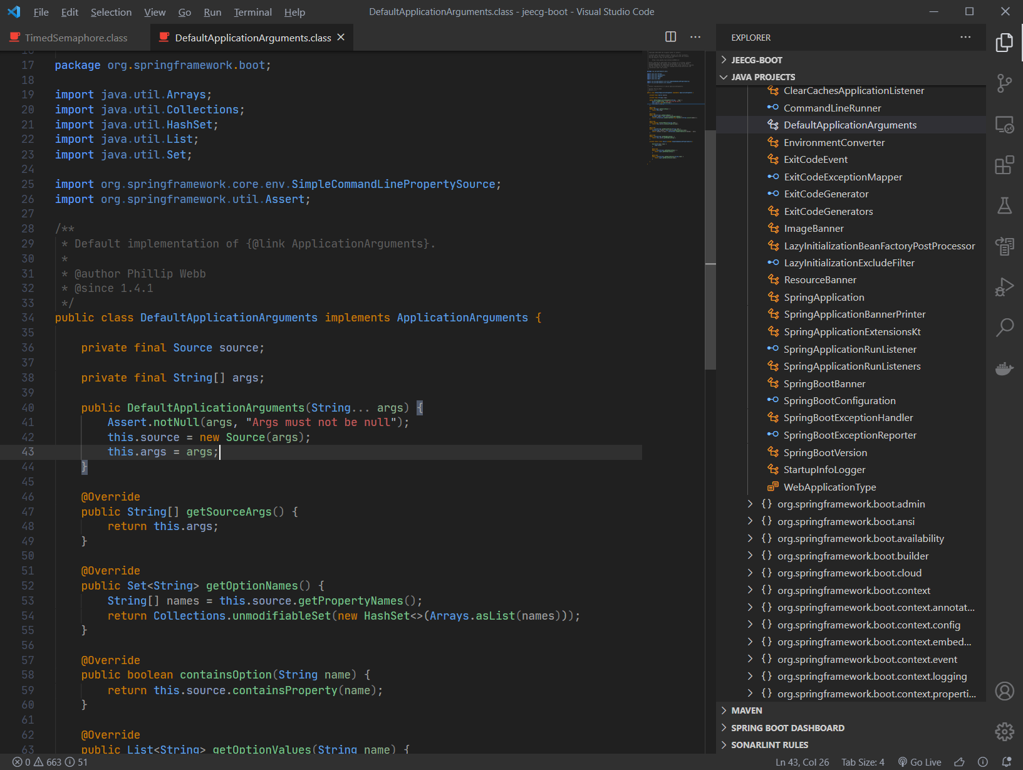Open the Remote Explorer view
Screen dimensions: 1023x770
pos(1004,125)
